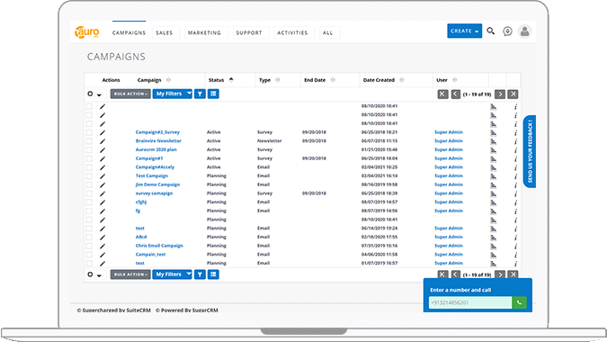Sort by User column header
This screenshot has width=607, height=342.
pos(442,80)
